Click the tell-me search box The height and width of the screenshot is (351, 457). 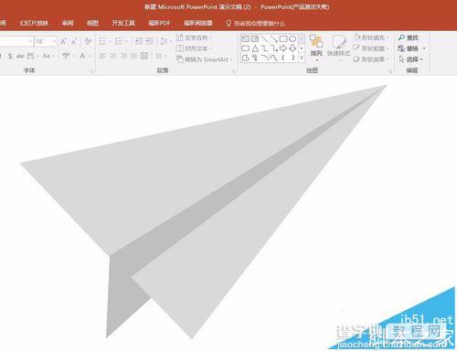click(x=255, y=24)
